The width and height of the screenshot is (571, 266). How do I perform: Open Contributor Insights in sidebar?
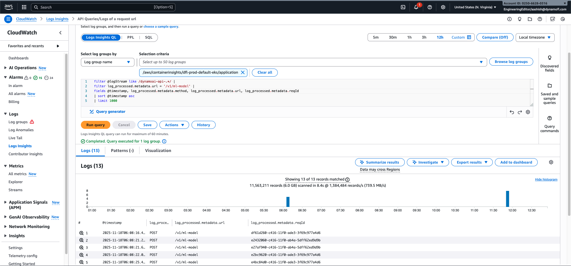26,154
